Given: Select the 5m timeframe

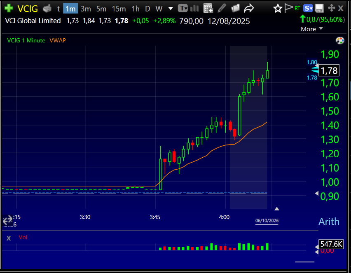Looking at the screenshot, I should click(x=101, y=9).
